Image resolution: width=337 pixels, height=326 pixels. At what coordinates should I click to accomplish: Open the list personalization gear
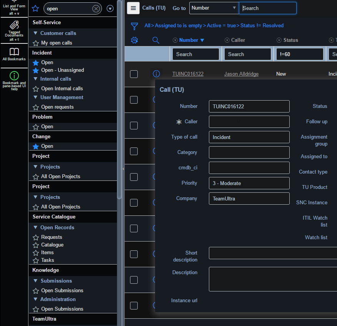[134, 40]
